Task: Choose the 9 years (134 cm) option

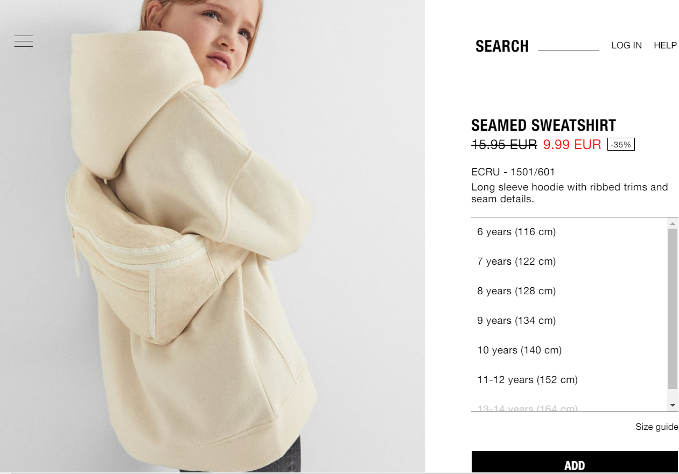Action: (x=569, y=321)
